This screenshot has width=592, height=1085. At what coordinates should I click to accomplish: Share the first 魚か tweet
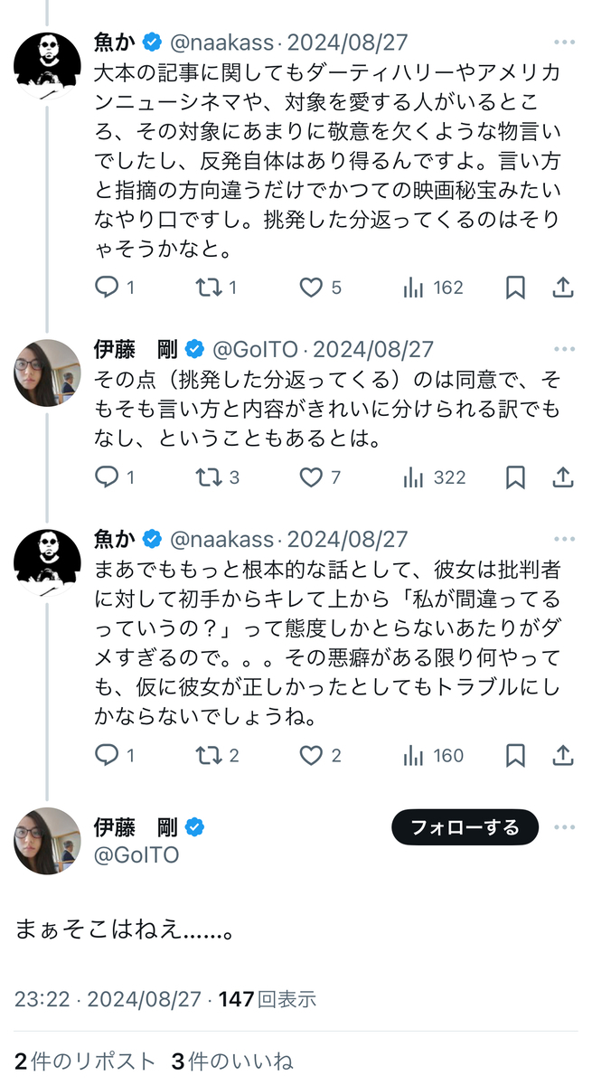pos(563,288)
